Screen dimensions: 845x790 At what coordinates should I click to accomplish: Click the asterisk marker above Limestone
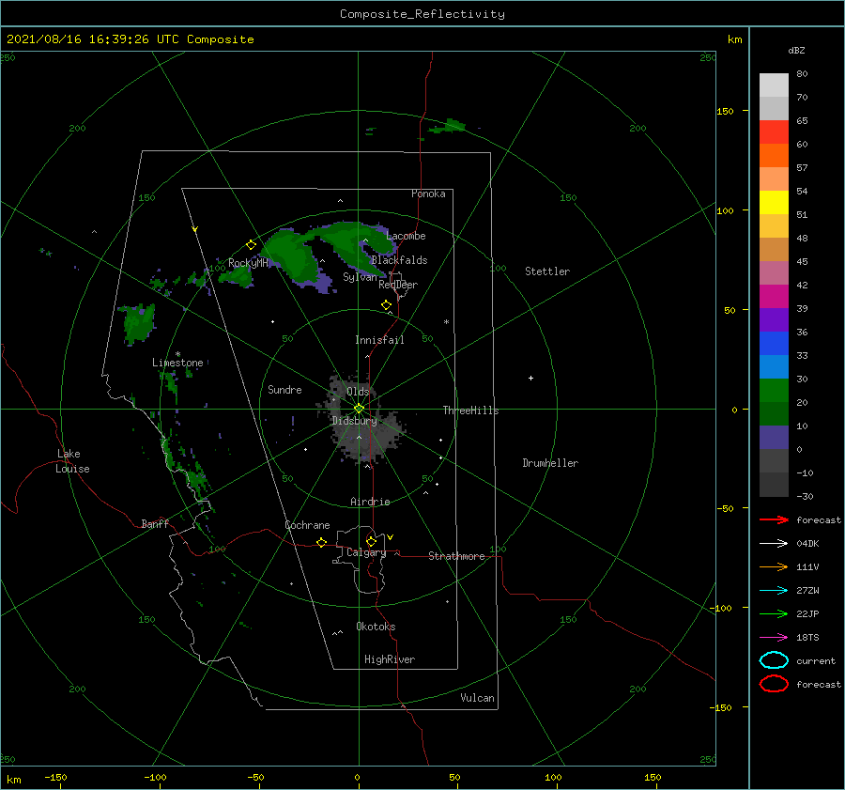coord(177,354)
